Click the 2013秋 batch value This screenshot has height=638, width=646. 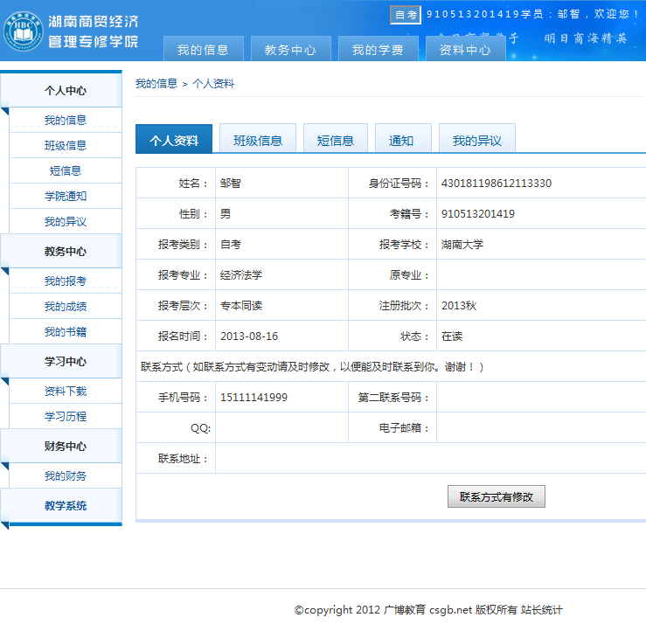(x=459, y=305)
